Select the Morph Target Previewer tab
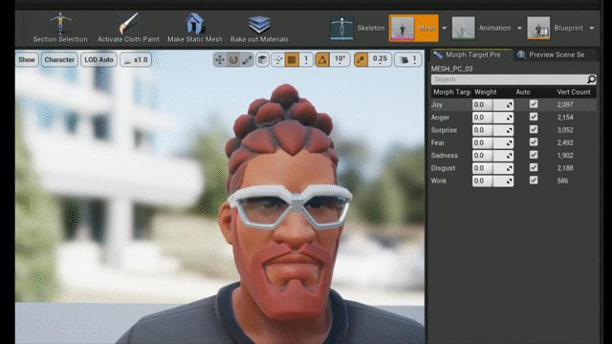Image resolution: width=612 pixels, height=344 pixels. point(471,55)
